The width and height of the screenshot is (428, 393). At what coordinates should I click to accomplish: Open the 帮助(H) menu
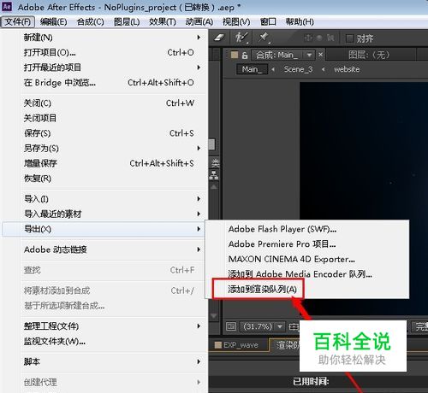tap(300, 21)
